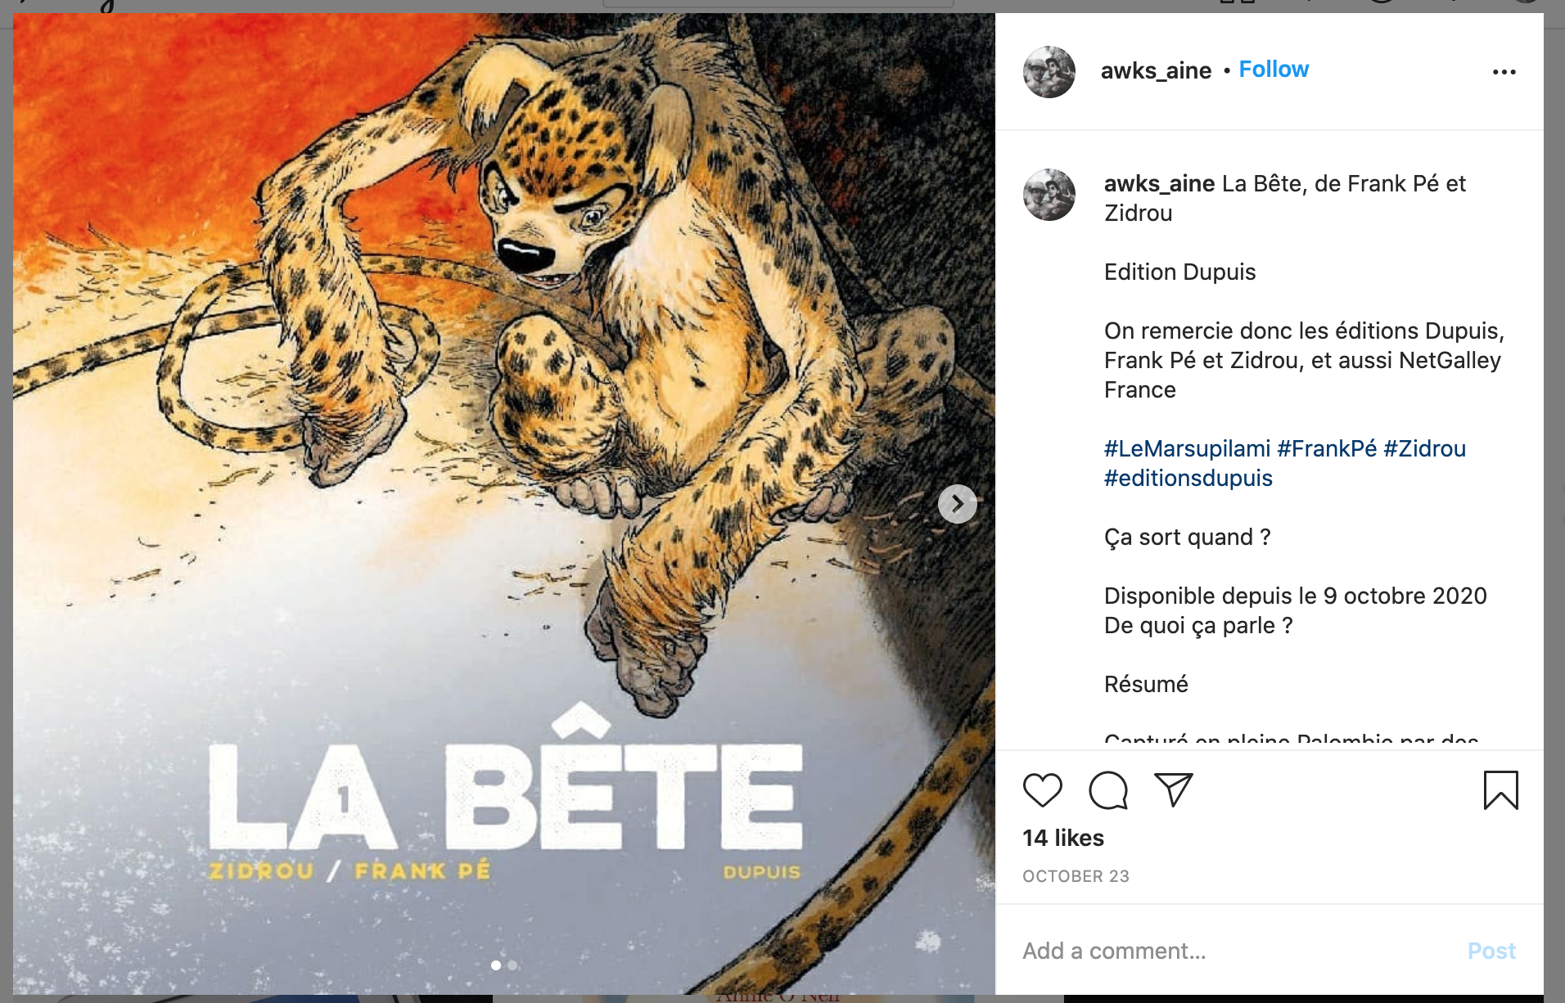Share post via paper plane icon
The width and height of the screenshot is (1565, 1003).
[1173, 789]
